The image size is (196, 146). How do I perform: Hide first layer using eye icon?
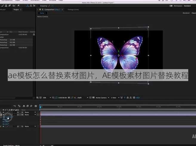coord(3,112)
